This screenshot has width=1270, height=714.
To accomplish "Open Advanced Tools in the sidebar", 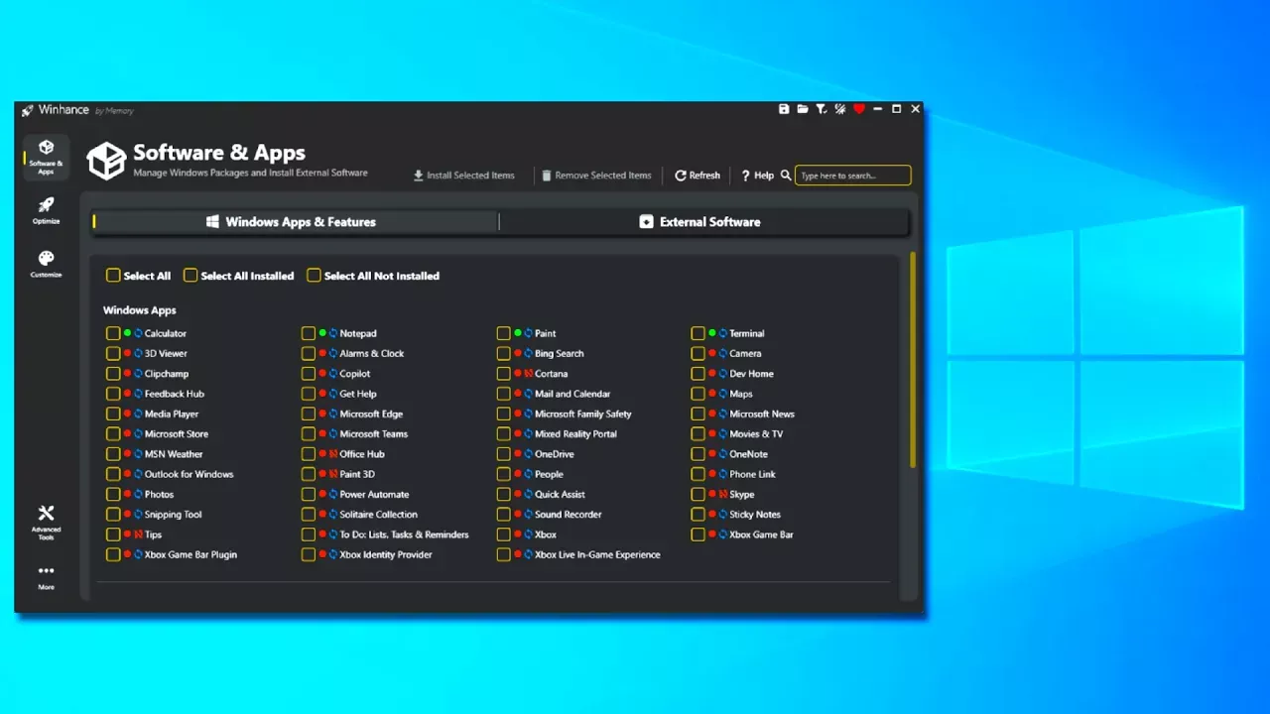I will coord(46,520).
